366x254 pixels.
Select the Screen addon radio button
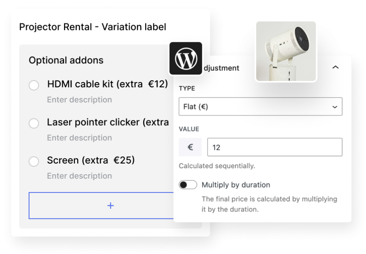coord(34,161)
